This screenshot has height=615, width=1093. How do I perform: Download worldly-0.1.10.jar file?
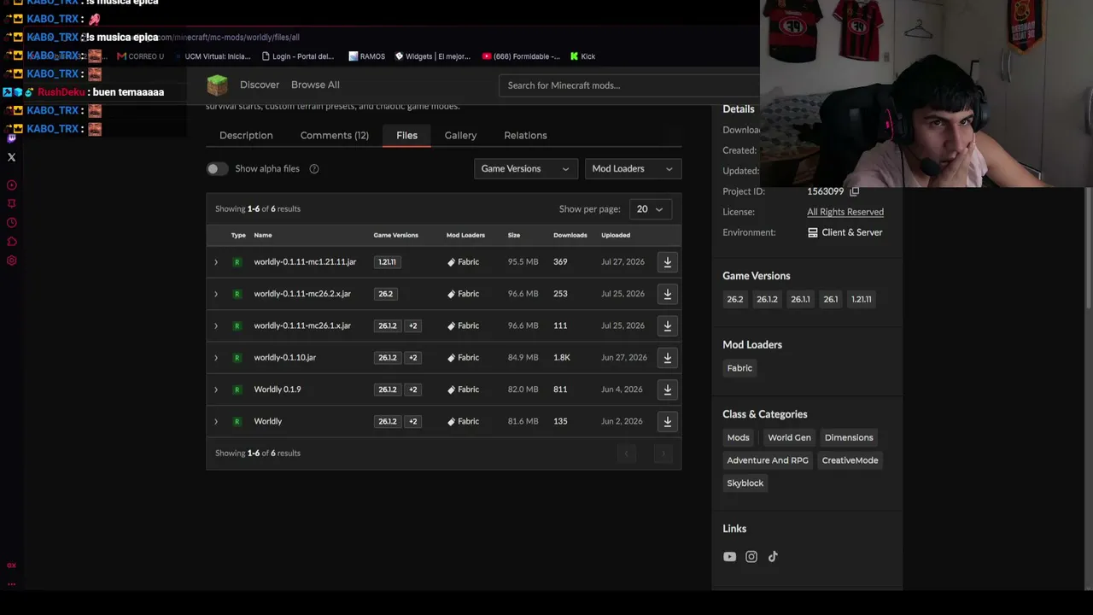[668, 358]
